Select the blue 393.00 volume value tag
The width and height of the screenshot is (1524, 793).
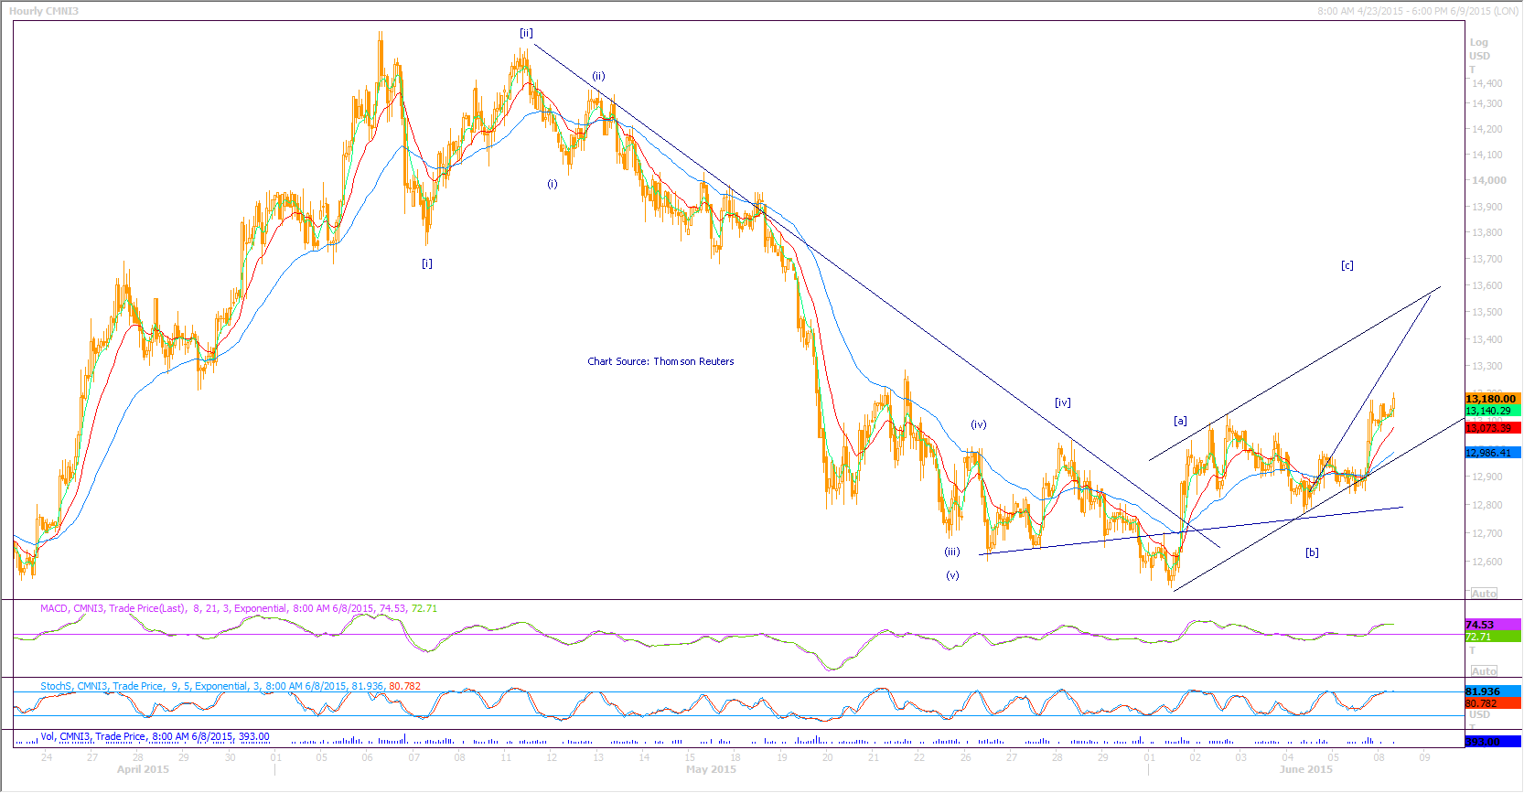1491,742
